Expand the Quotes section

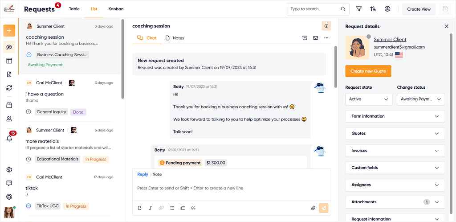pos(395,134)
